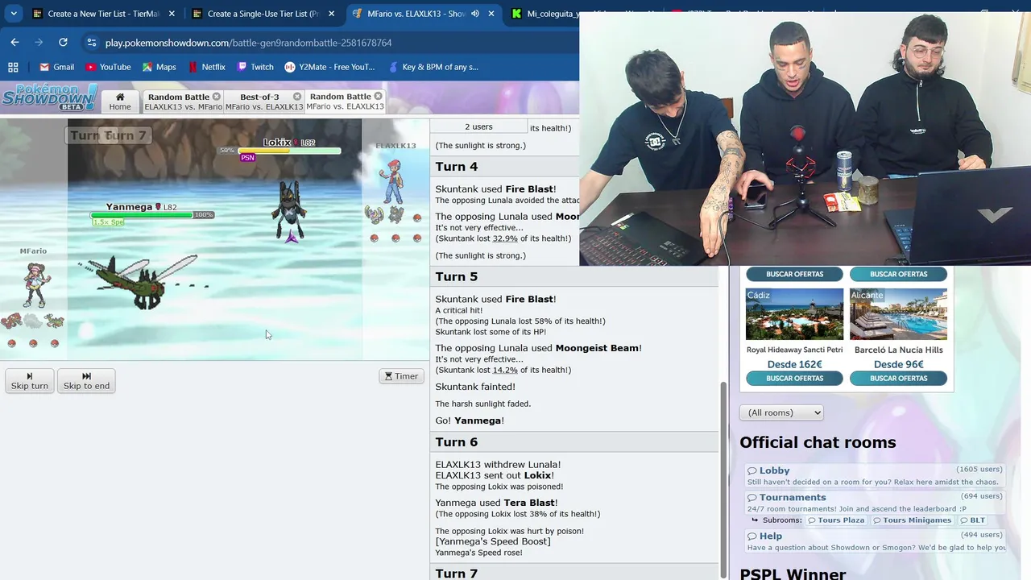This screenshot has height=580, width=1031.
Task: Open the battle Timer button
Action: click(401, 376)
